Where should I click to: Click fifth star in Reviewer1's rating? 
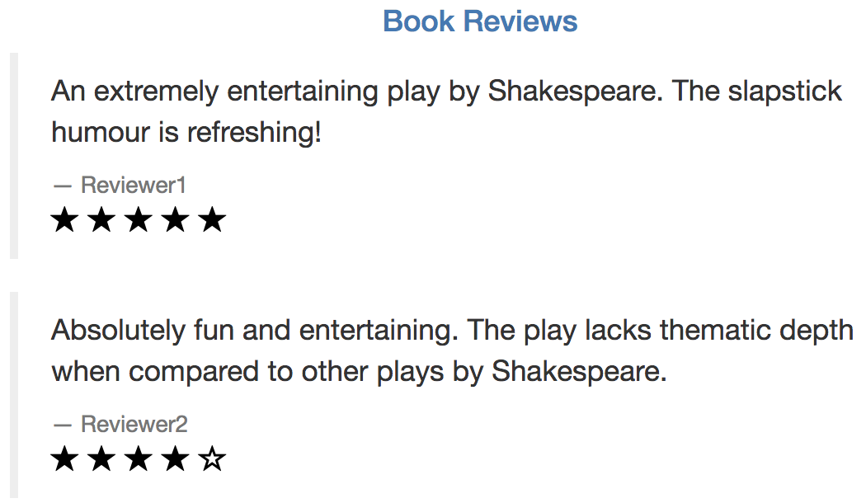(213, 219)
